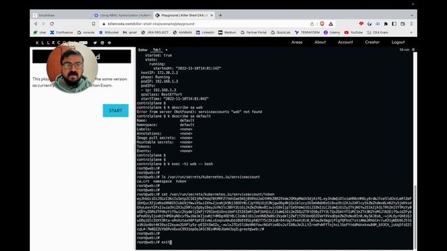The width and height of the screenshot is (447, 251).
Task: Open Brave Rewards triangle icon
Action: pos(330,24)
